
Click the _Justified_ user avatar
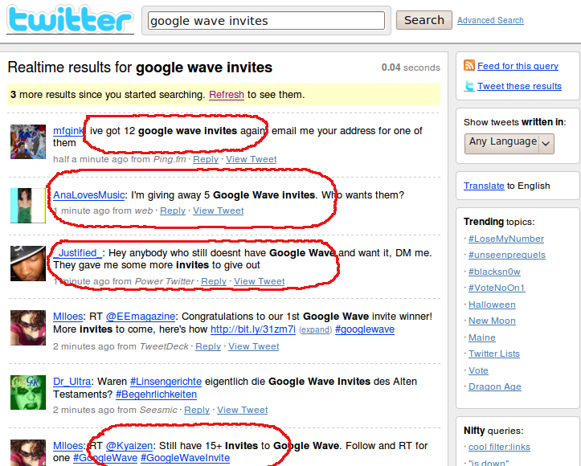pyautogui.click(x=28, y=264)
